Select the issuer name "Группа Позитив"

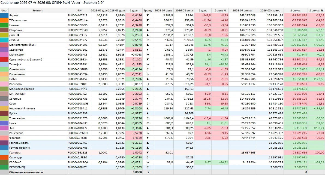coord(19,148)
